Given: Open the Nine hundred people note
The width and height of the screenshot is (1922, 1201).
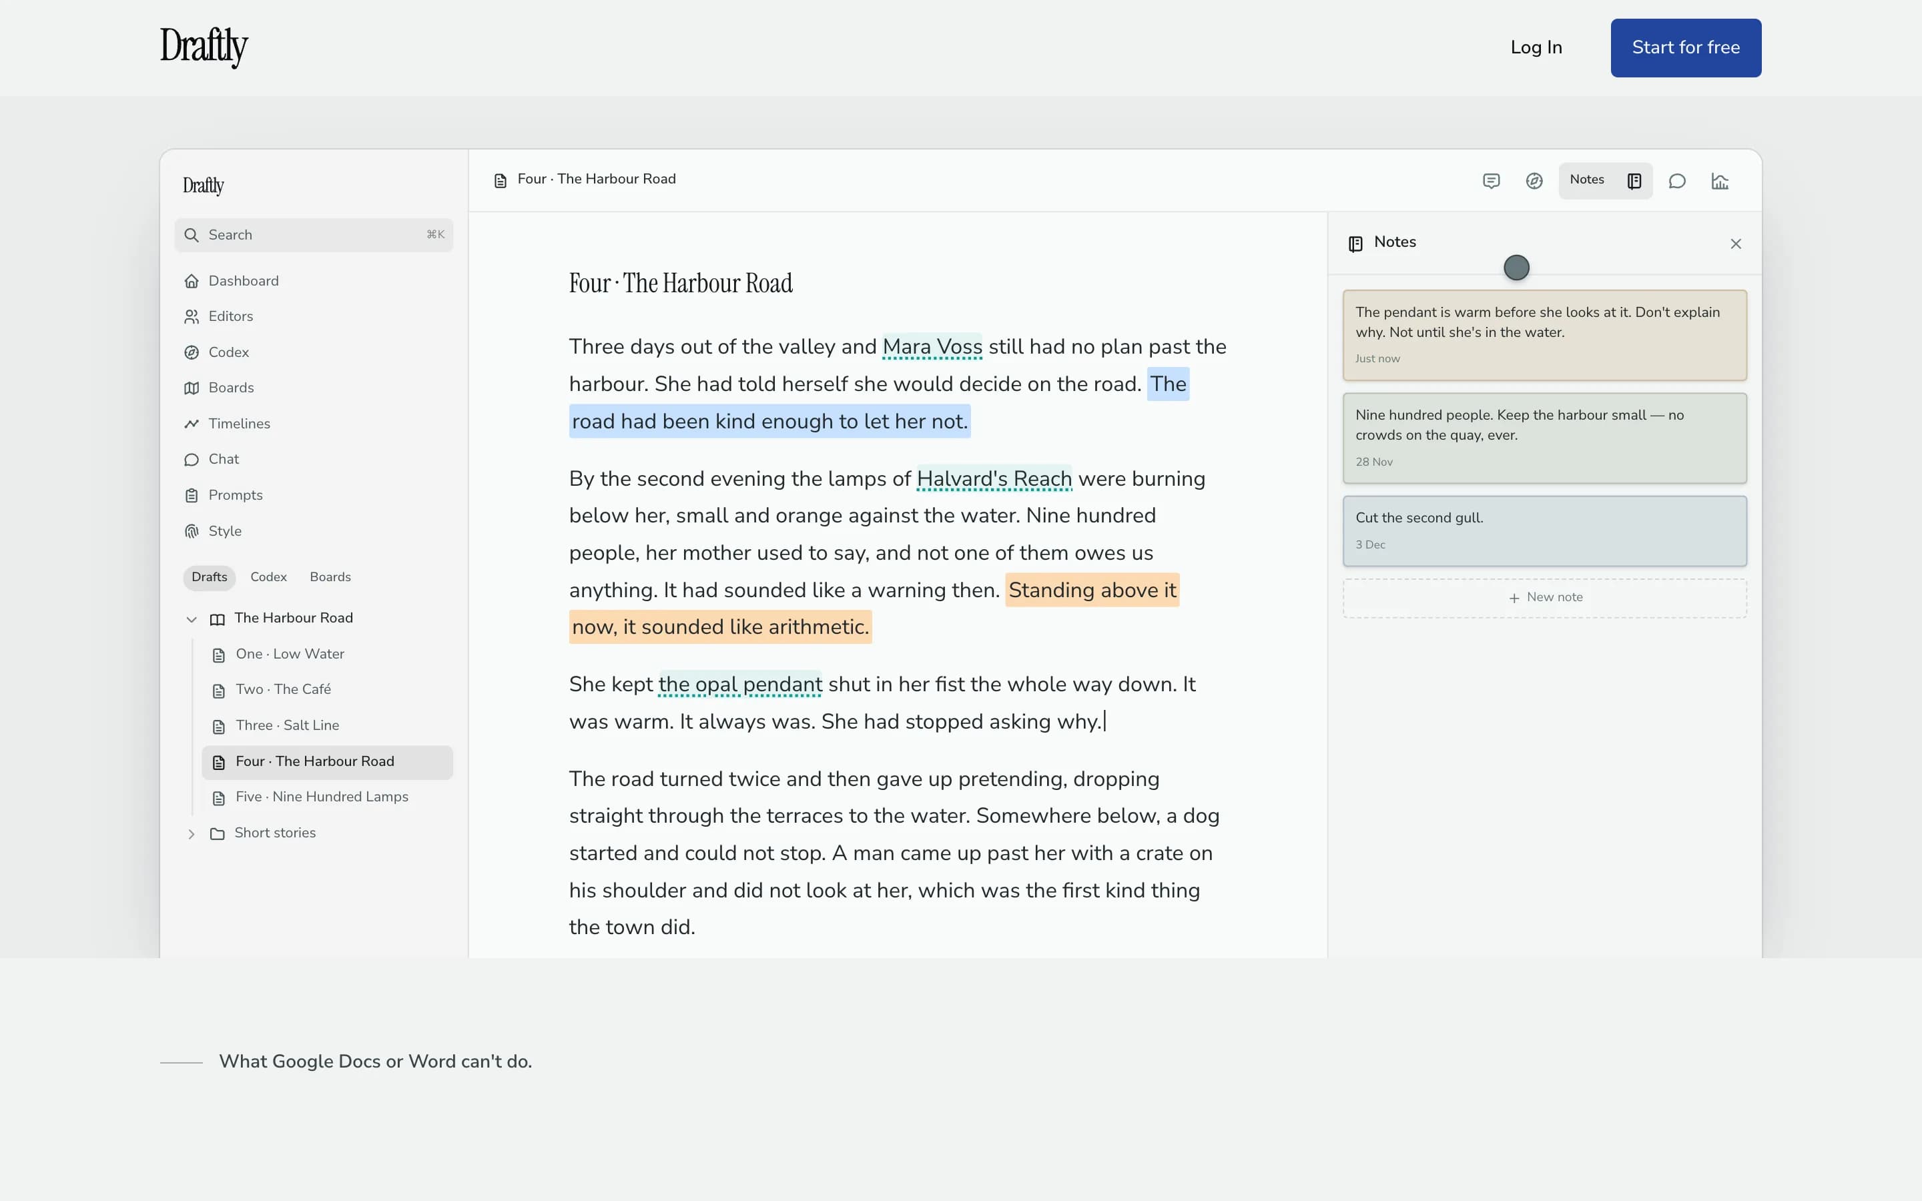Looking at the screenshot, I should point(1544,438).
